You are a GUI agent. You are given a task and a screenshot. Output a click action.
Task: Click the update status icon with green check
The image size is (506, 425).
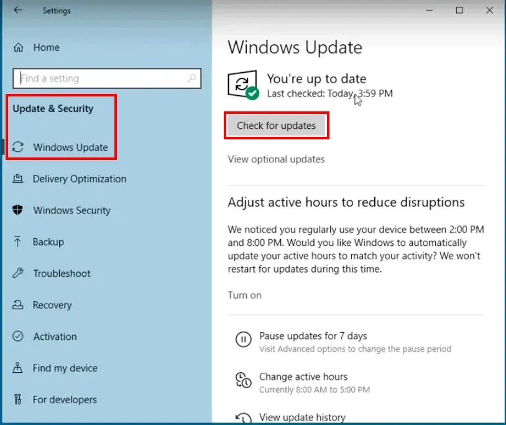click(243, 85)
